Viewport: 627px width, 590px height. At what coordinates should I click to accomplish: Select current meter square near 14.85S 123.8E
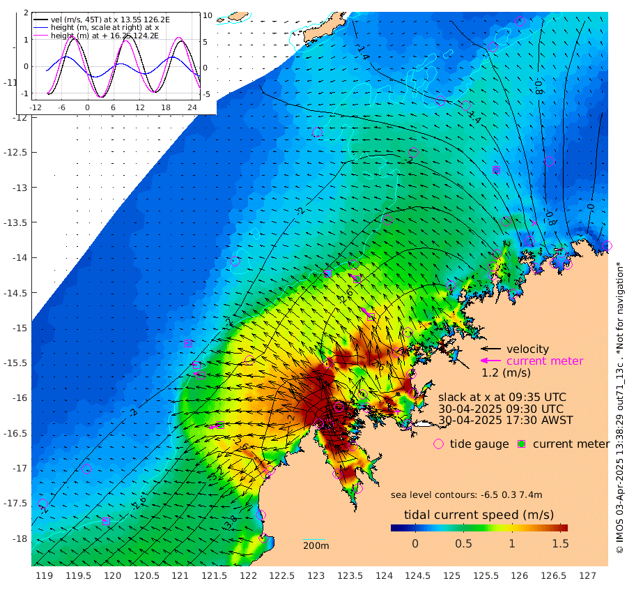371,317
